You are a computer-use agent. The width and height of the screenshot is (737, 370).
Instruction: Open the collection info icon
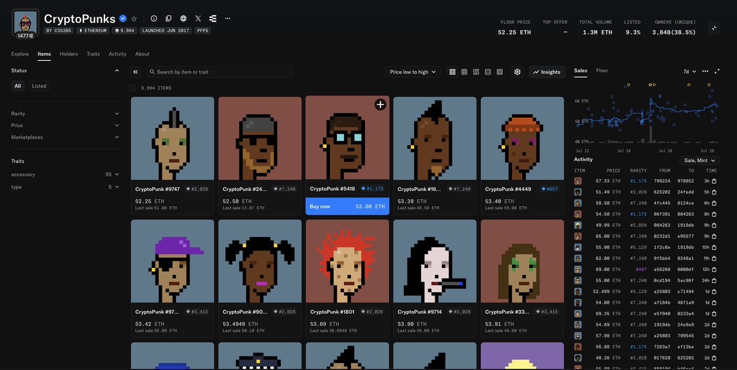point(154,19)
